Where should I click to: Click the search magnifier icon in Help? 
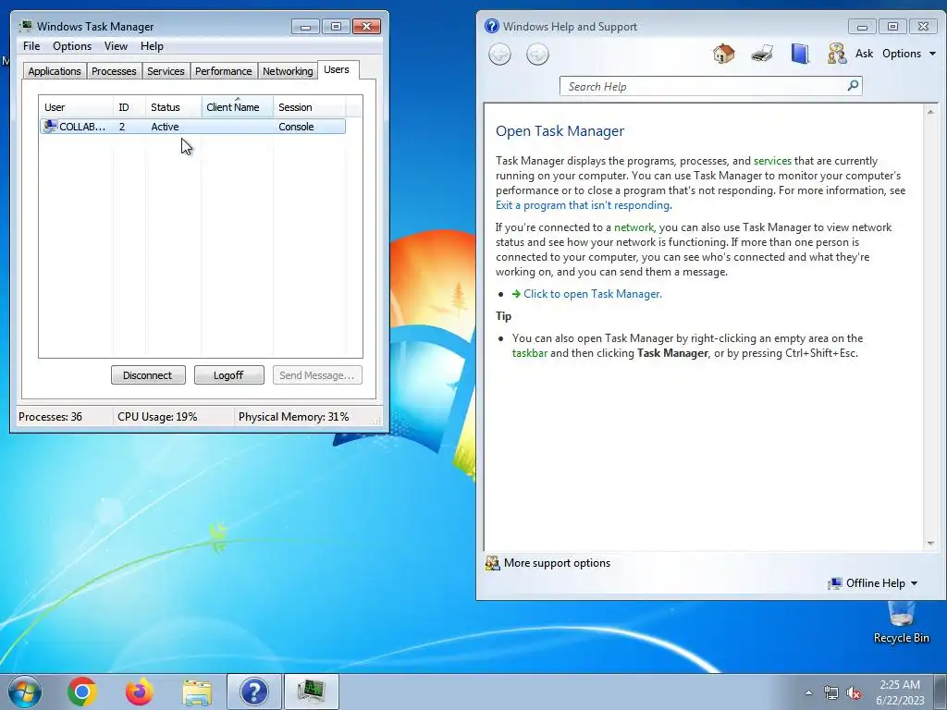click(853, 86)
